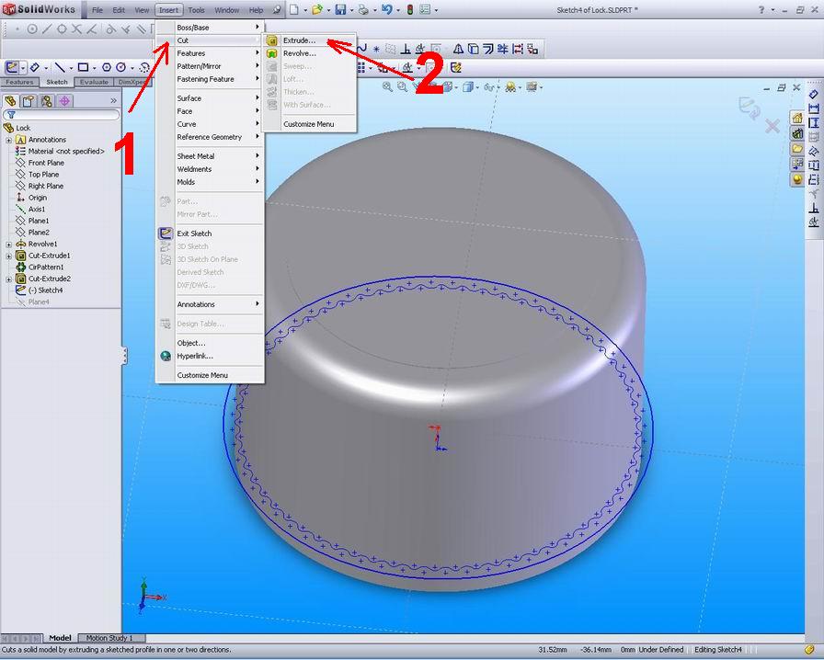Click the Undo icon in toolbar
This screenshot has height=660, width=824.
(x=386, y=10)
